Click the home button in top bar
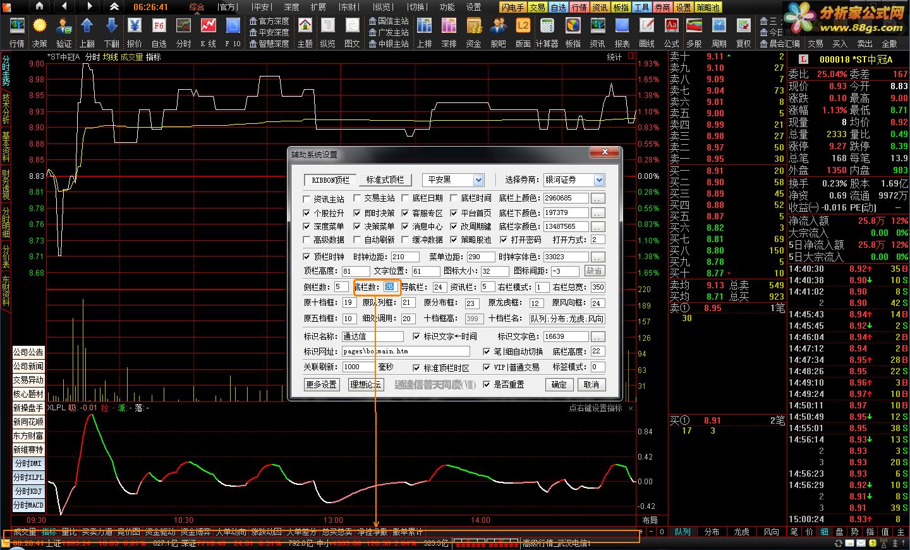 40,6
